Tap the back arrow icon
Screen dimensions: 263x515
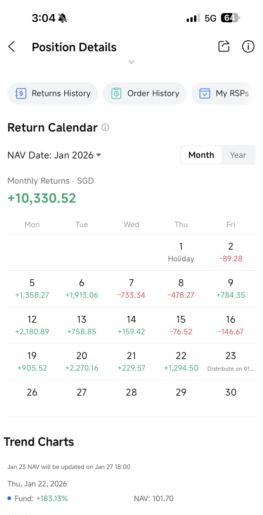[x=12, y=47]
